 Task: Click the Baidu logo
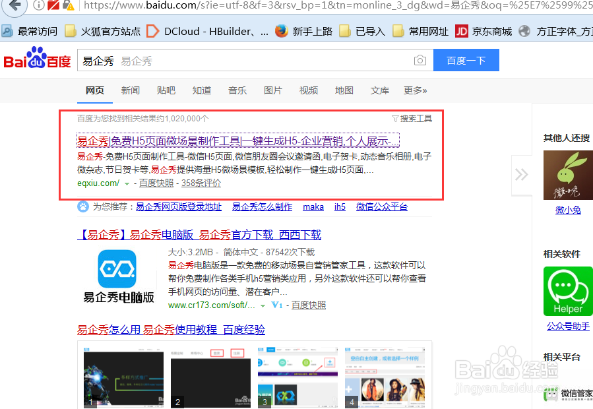pyautogui.click(x=37, y=58)
